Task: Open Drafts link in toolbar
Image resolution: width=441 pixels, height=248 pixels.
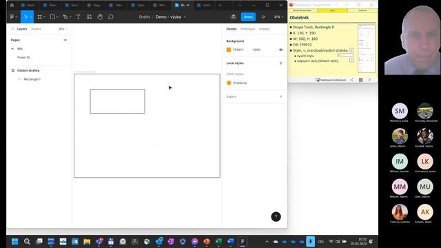Action: (x=145, y=17)
